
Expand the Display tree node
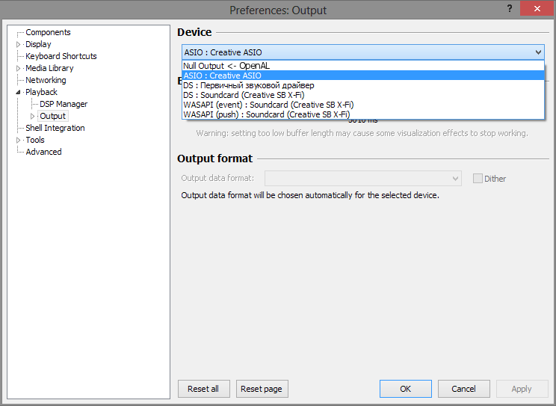(19, 44)
